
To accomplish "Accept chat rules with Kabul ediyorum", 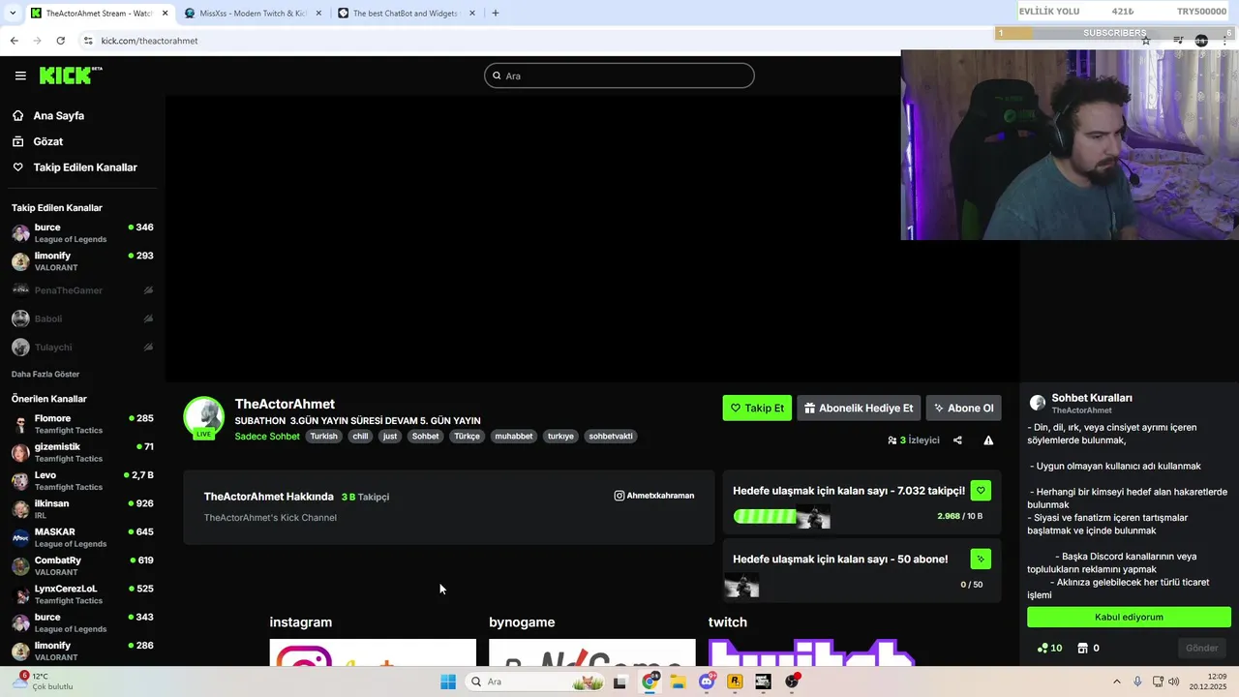I will point(1129,617).
